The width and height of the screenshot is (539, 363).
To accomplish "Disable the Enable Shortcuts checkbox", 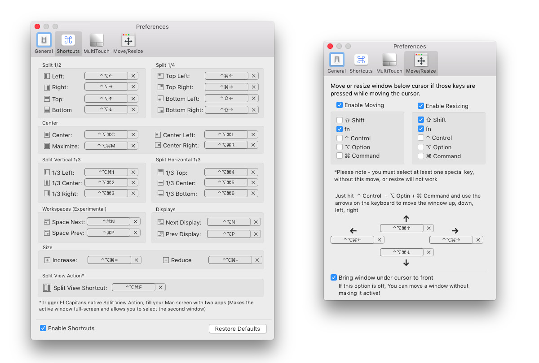I will [43, 328].
